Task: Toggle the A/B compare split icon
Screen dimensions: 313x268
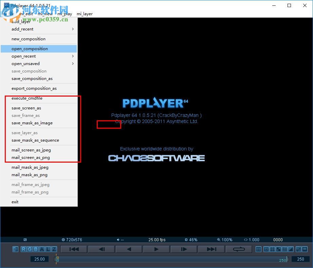Action: tap(15, 249)
